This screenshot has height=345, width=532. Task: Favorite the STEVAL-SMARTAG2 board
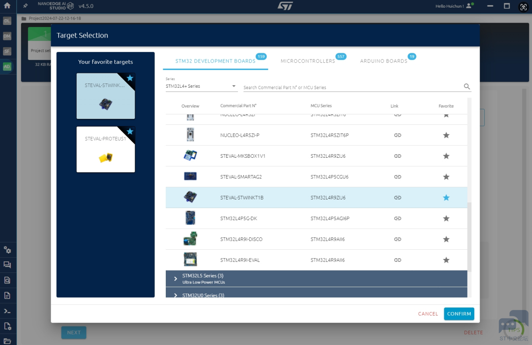(x=446, y=177)
